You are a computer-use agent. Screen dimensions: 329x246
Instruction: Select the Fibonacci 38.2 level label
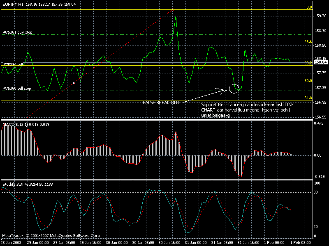308,63
